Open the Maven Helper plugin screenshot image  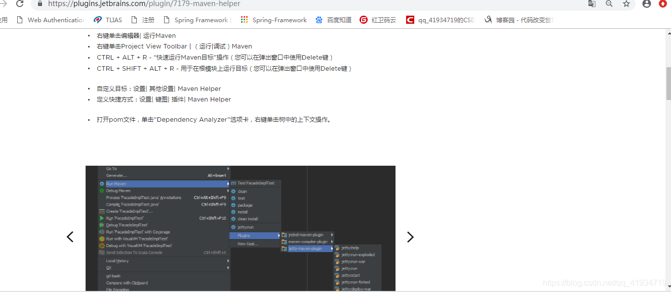pyautogui.click(x=241, y=228)
